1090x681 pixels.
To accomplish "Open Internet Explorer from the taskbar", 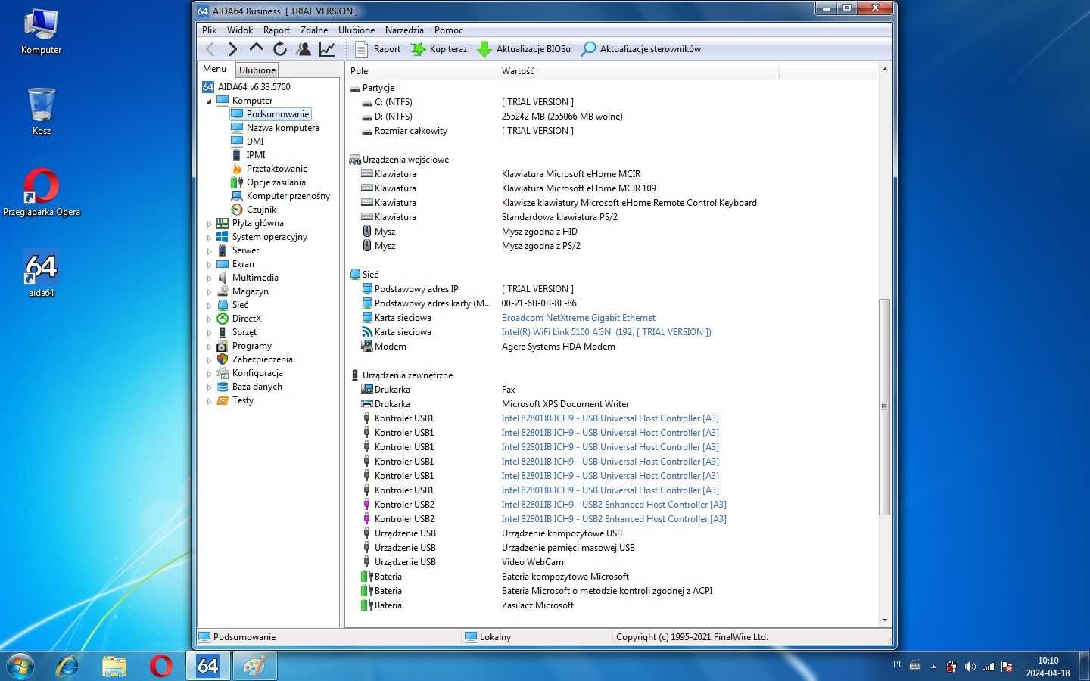I will pyautogui.click(x=68, y=666).
